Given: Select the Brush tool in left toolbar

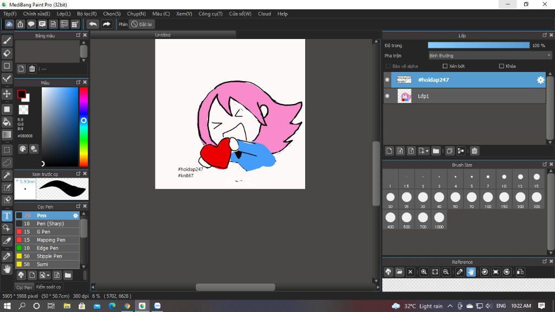Looking at the screenshot, I should [x=7, y=41].
